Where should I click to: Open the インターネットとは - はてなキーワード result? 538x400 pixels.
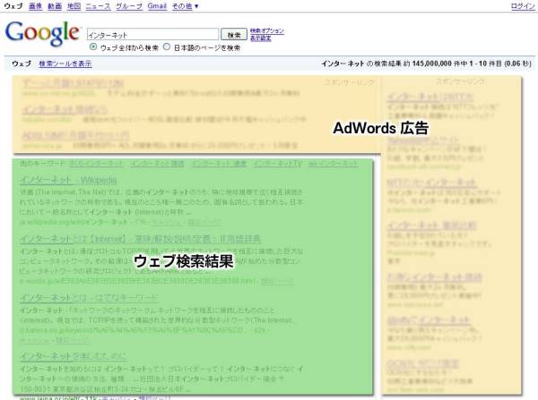coord(89,298)
